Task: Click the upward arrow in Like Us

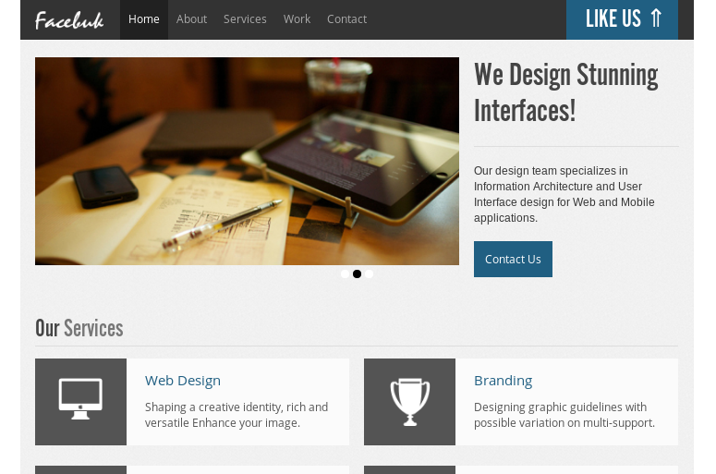Action: 656,18
